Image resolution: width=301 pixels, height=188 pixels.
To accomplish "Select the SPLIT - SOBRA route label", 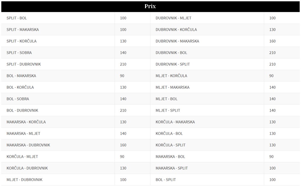I will [x=19, y=53].
